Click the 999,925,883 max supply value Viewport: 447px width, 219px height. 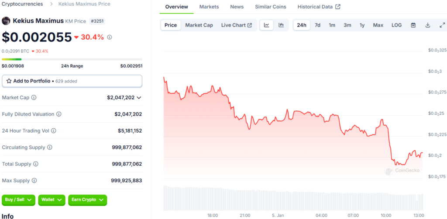[x=126, y=181]
